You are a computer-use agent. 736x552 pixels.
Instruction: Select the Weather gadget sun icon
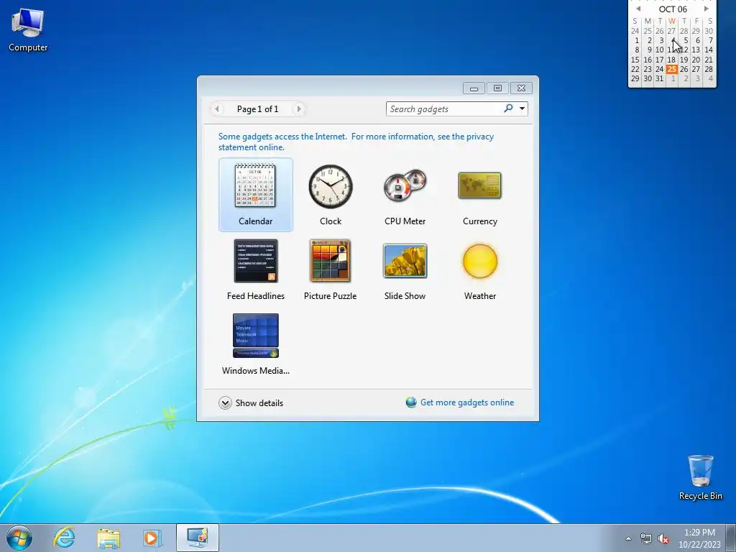(x=479, y=261)
